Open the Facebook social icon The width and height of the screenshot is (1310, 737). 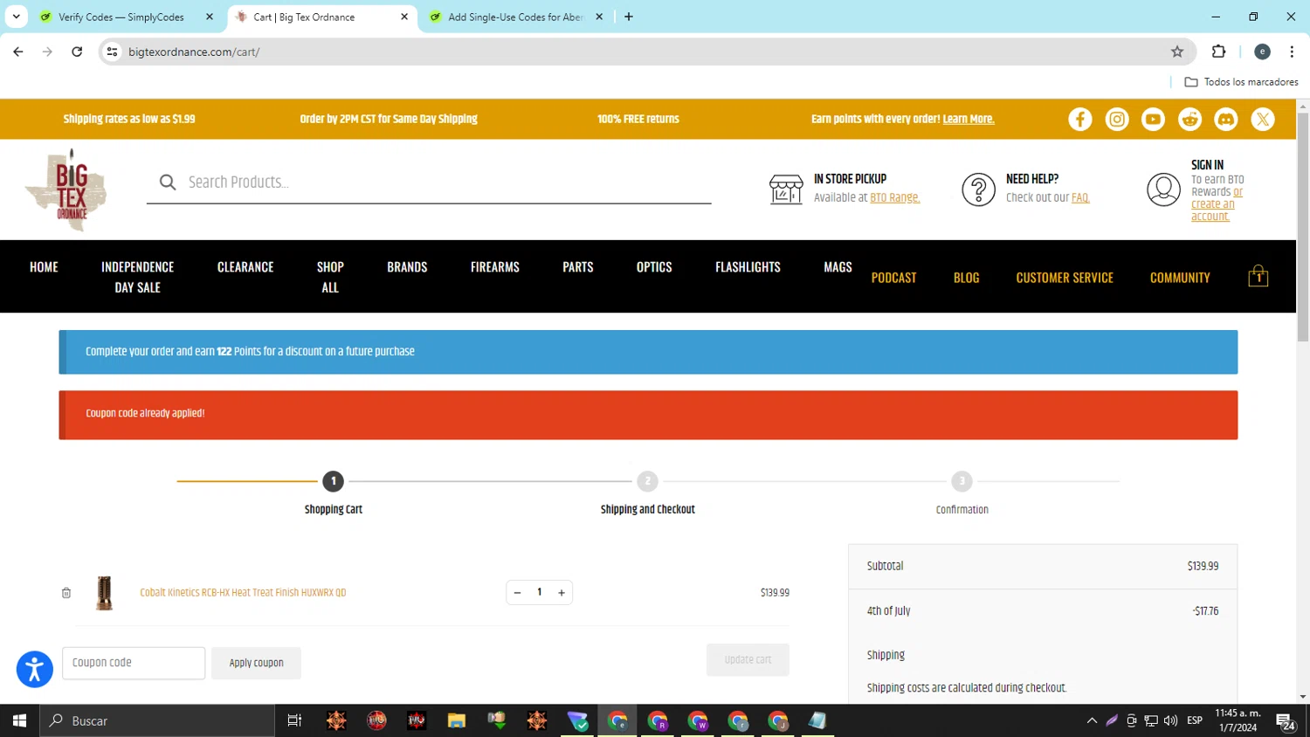[x=1080, y=120]
